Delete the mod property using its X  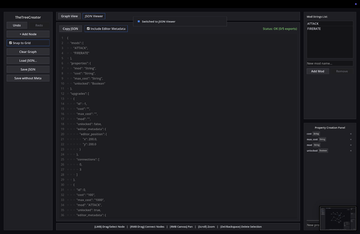click(350, 145)
